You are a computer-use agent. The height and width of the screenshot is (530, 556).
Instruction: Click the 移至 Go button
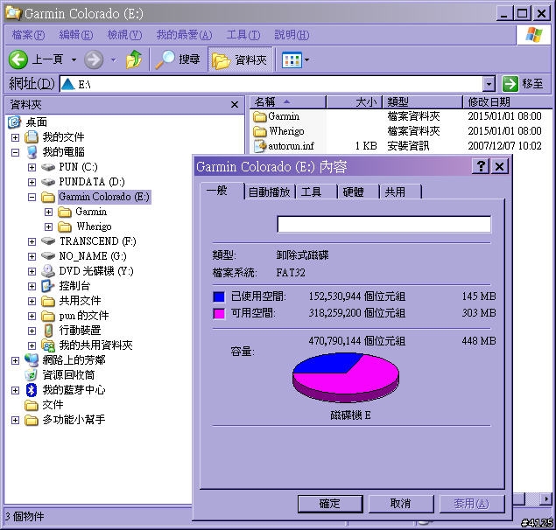[x=523, y=84]
